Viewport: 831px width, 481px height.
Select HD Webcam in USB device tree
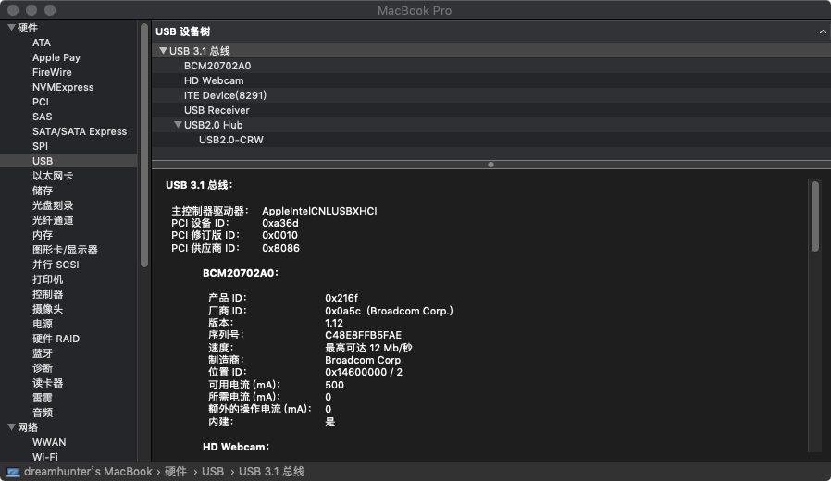(214, 81)
